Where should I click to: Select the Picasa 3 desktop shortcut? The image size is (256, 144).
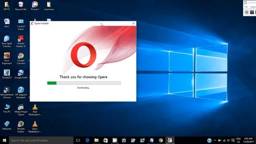point(35,6)
